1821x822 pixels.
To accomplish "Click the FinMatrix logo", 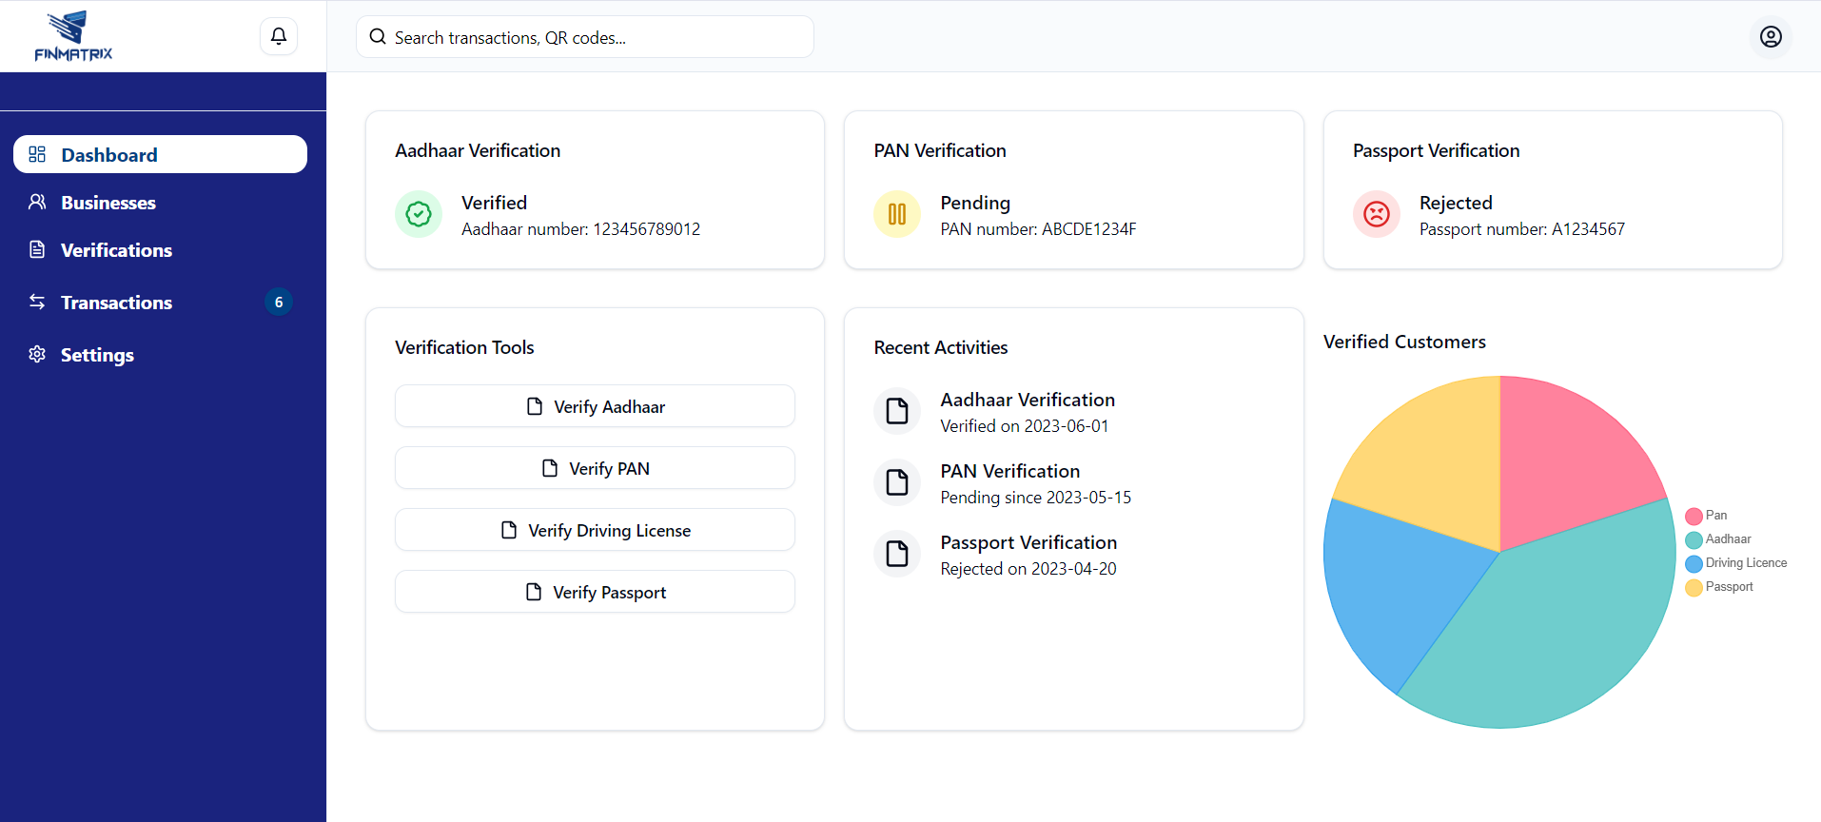I will click(73, 36).
